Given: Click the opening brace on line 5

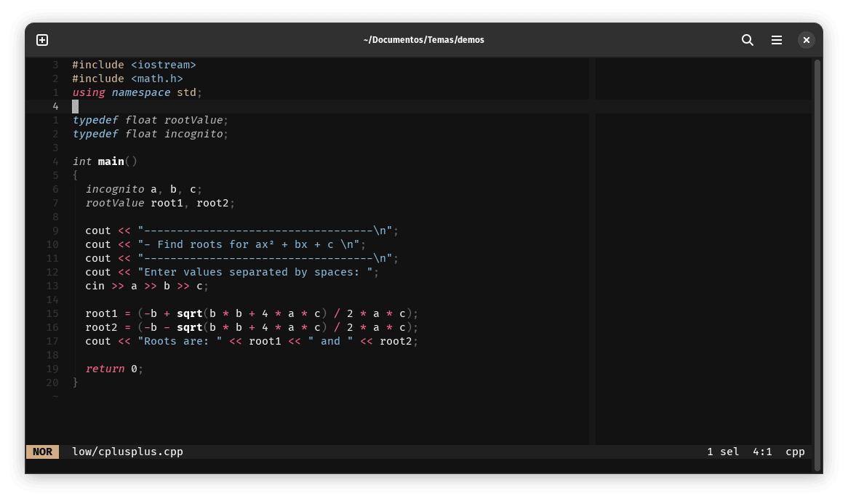Looking at the screenshot, I should point(75,176).
